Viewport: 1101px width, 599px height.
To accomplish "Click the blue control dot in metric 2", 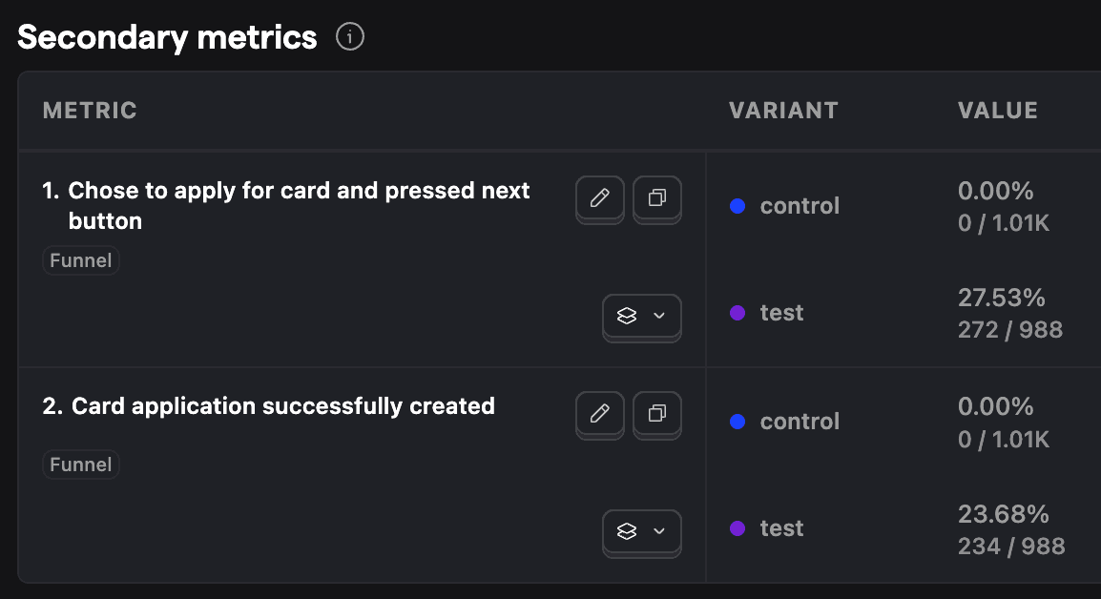I will pyautogui.click(x=737, y=422).
